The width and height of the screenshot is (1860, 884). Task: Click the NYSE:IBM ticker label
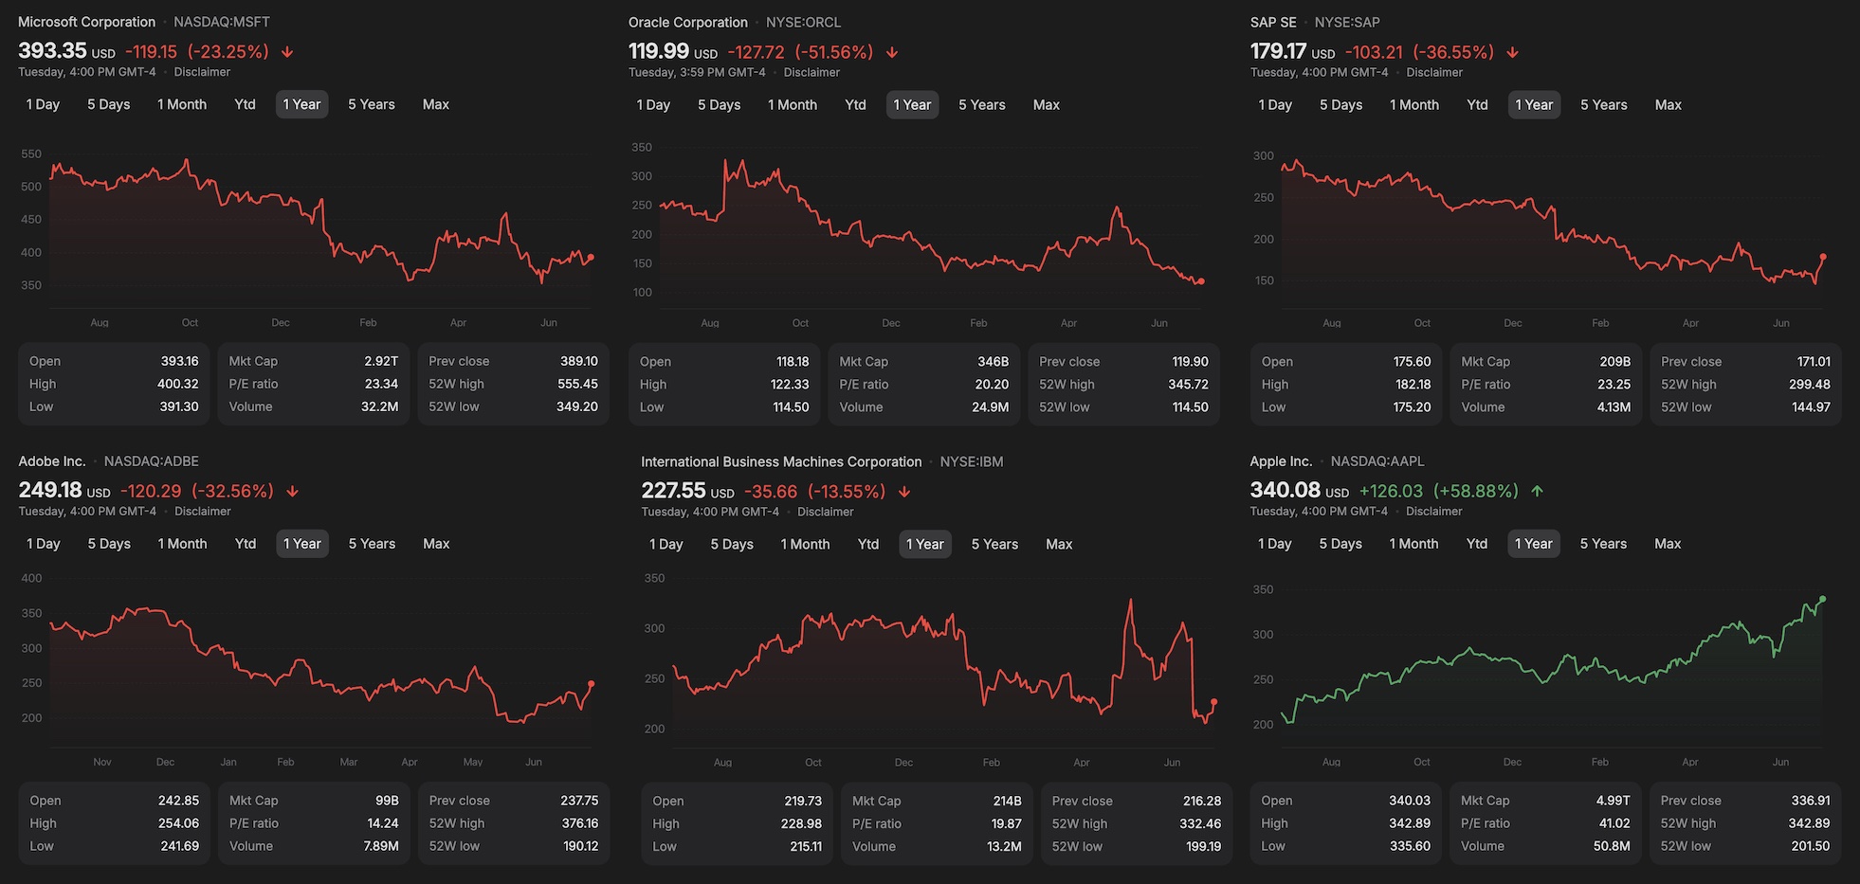tap(972, 462)
